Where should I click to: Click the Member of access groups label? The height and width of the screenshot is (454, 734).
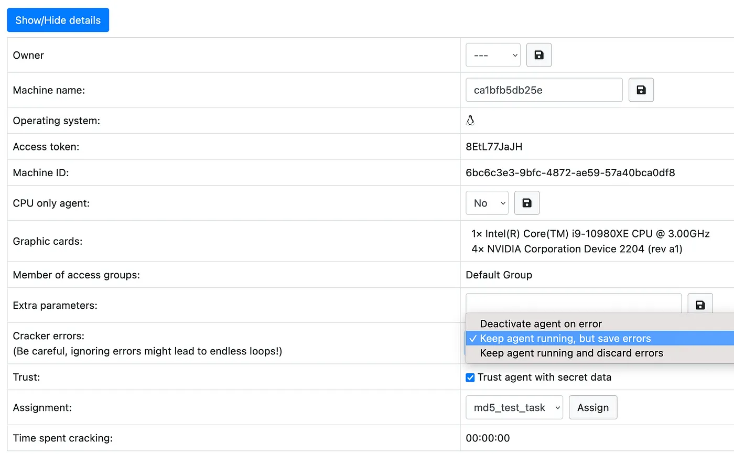pyautogui.click(x=76, y=275)
